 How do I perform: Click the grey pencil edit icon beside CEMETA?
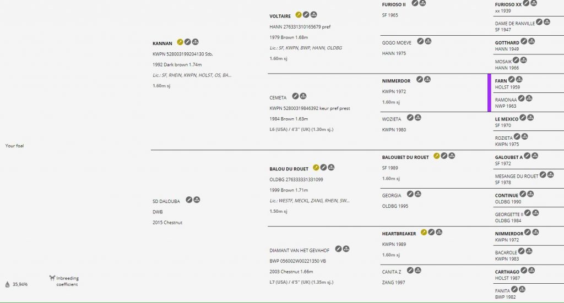point(295,96)
